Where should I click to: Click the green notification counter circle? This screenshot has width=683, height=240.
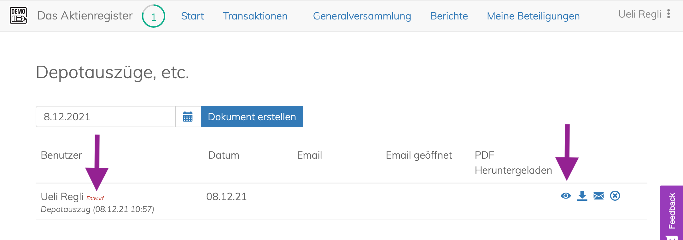pyautogui.click(x=154, y=16)
